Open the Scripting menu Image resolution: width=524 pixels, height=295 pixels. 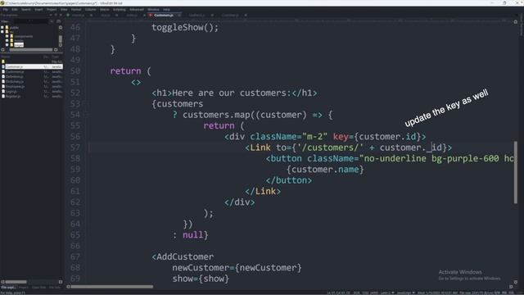coord(120,9)
